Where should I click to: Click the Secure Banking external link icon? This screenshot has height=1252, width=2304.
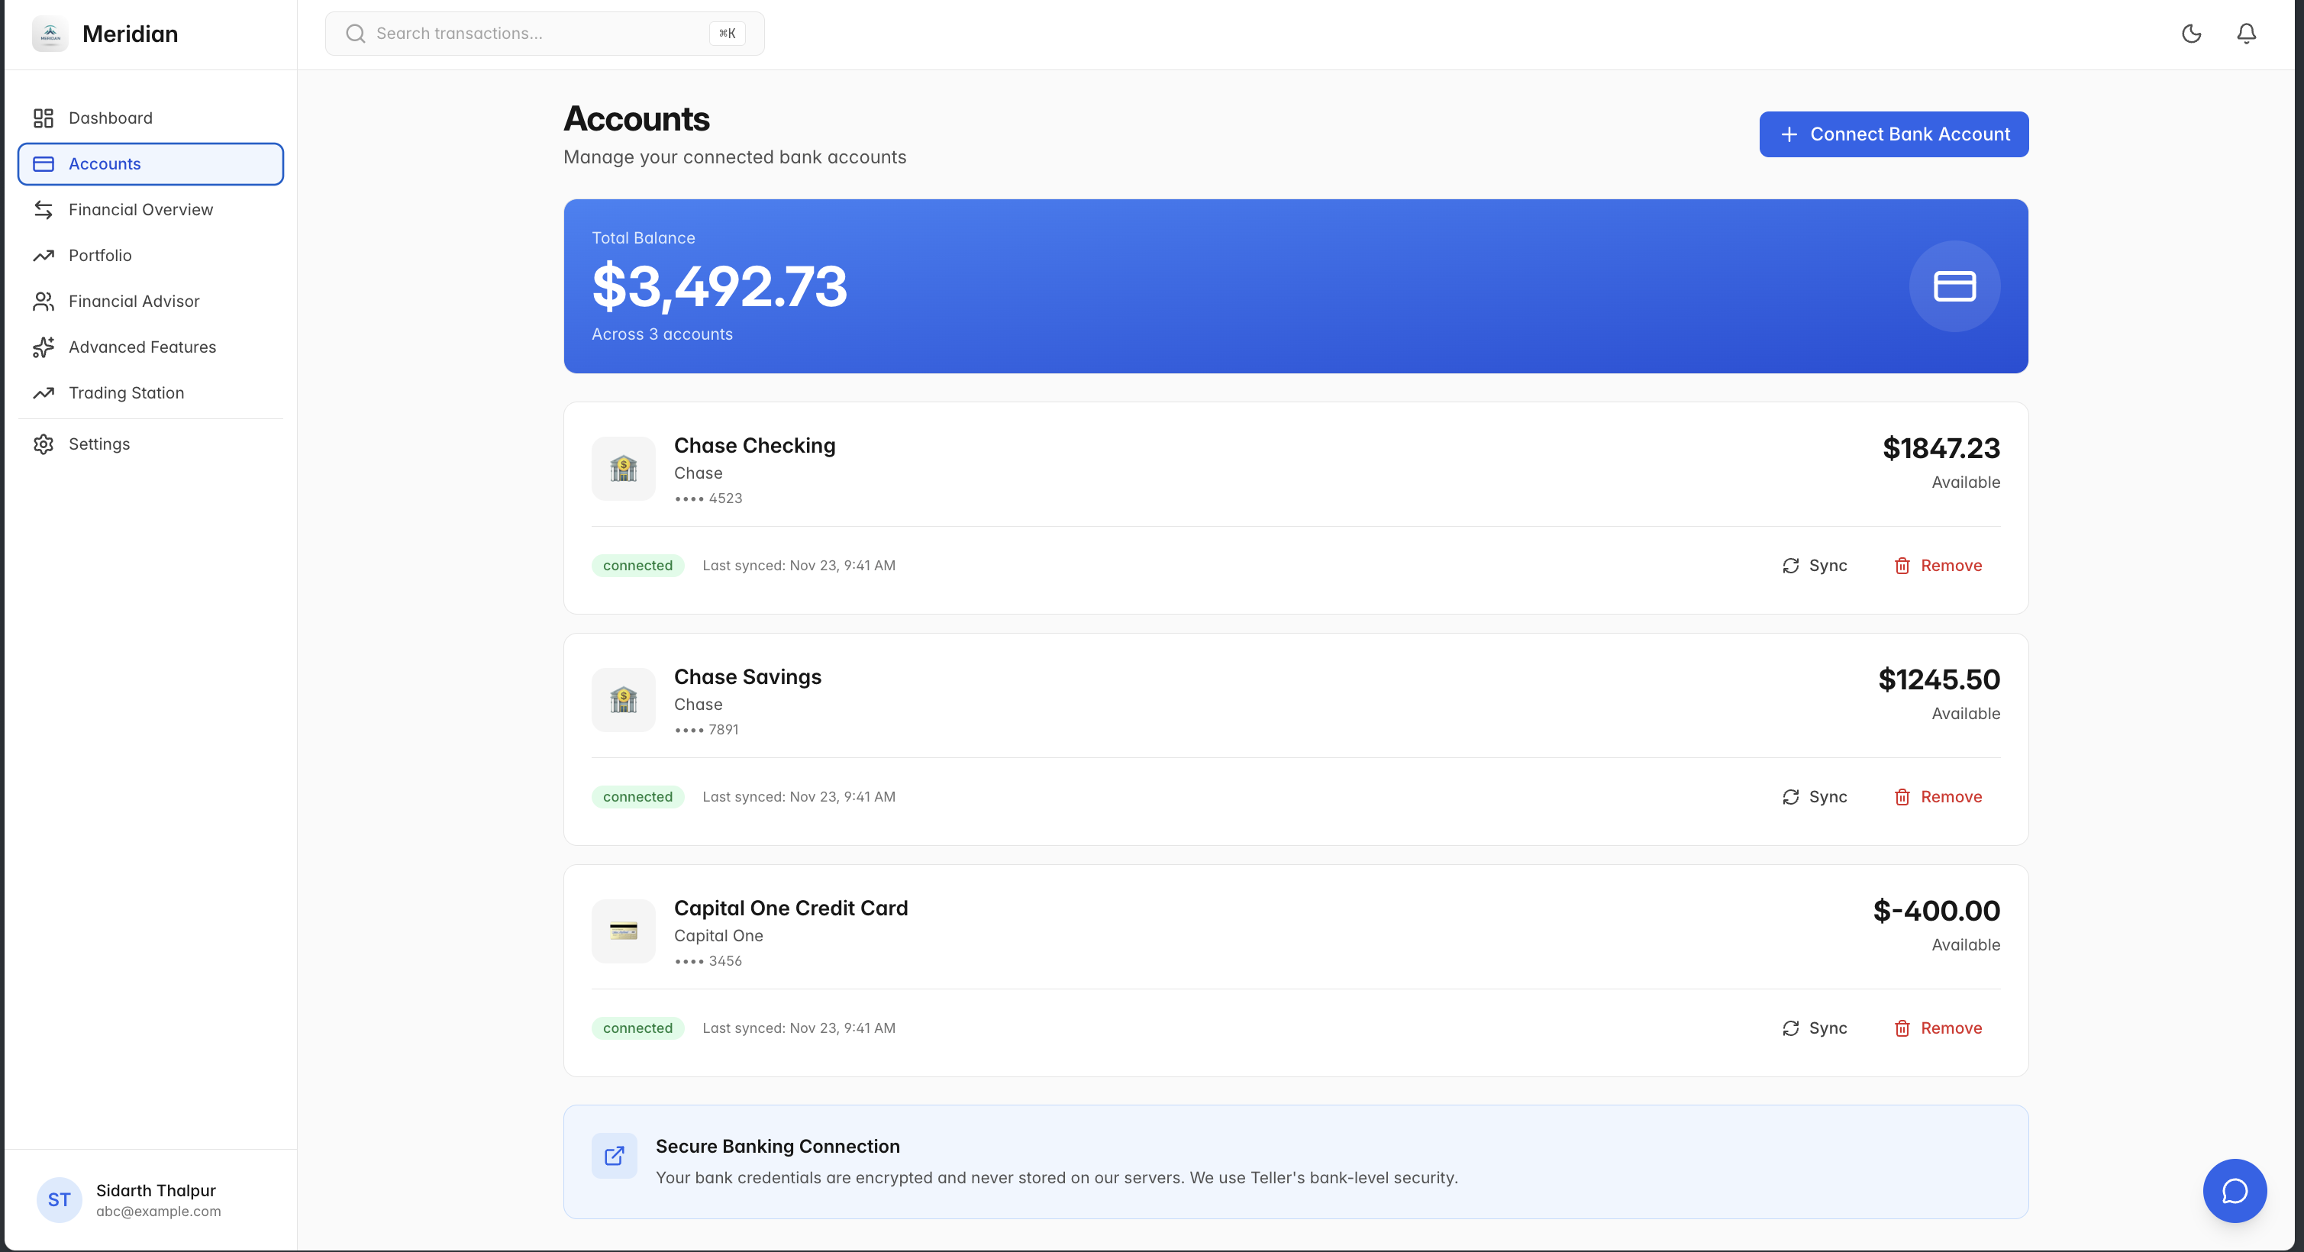tap(615, 1155)
